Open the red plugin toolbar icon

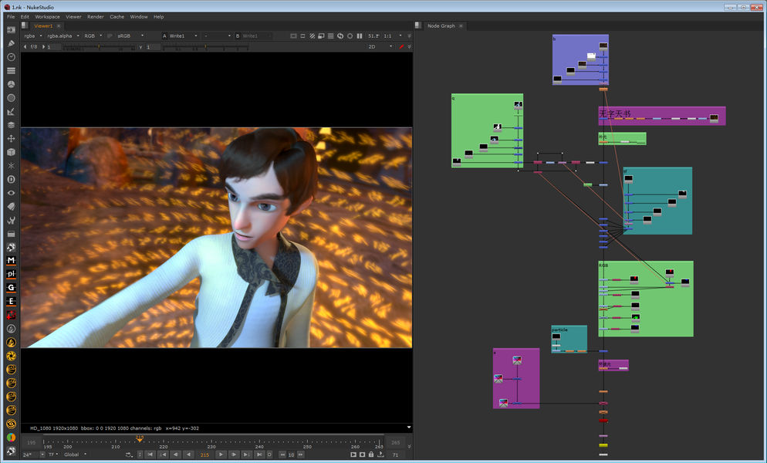click(x=11, y=315)
